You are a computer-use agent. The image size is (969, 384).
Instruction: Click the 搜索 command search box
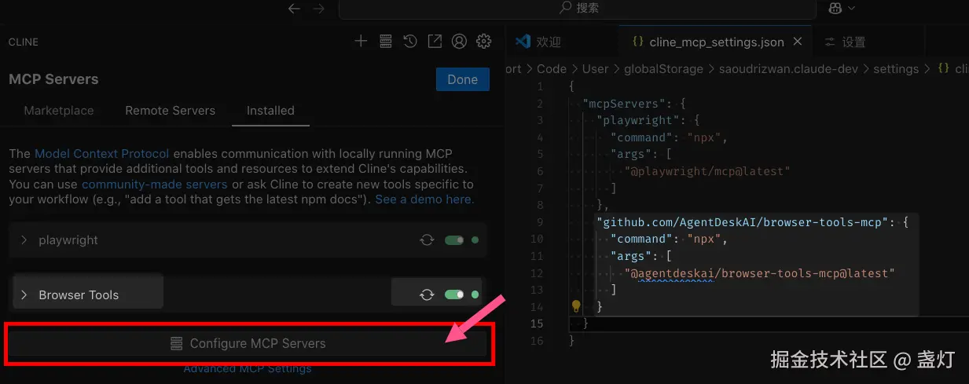[578, 8]
